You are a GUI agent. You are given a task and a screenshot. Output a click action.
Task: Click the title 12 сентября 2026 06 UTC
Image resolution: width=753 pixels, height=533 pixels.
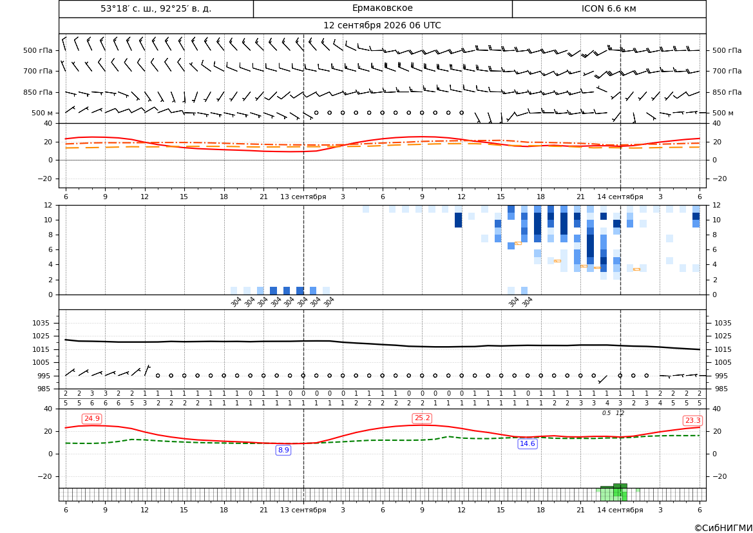coord(382,26)
